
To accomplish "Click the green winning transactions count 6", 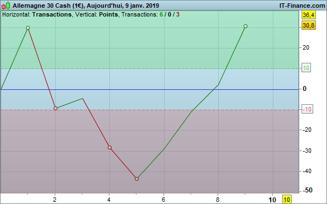I will coord(161,14).
